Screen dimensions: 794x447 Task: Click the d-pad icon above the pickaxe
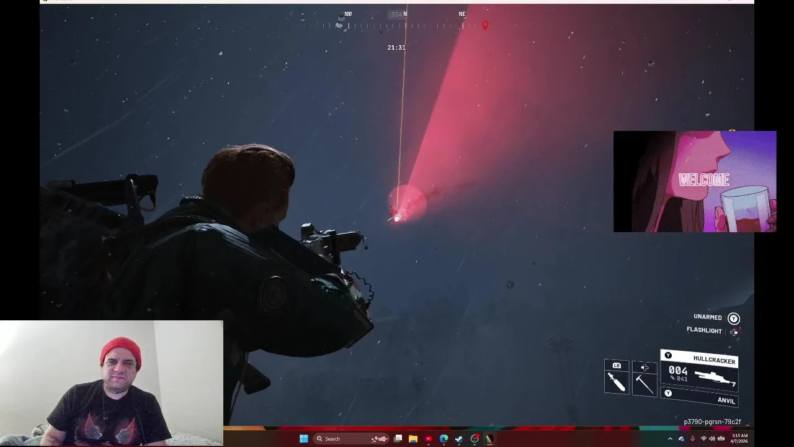(645, 368)
